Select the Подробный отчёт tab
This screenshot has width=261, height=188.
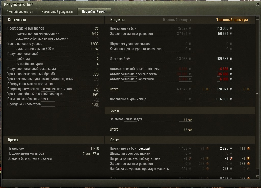[x=94, y=12]
